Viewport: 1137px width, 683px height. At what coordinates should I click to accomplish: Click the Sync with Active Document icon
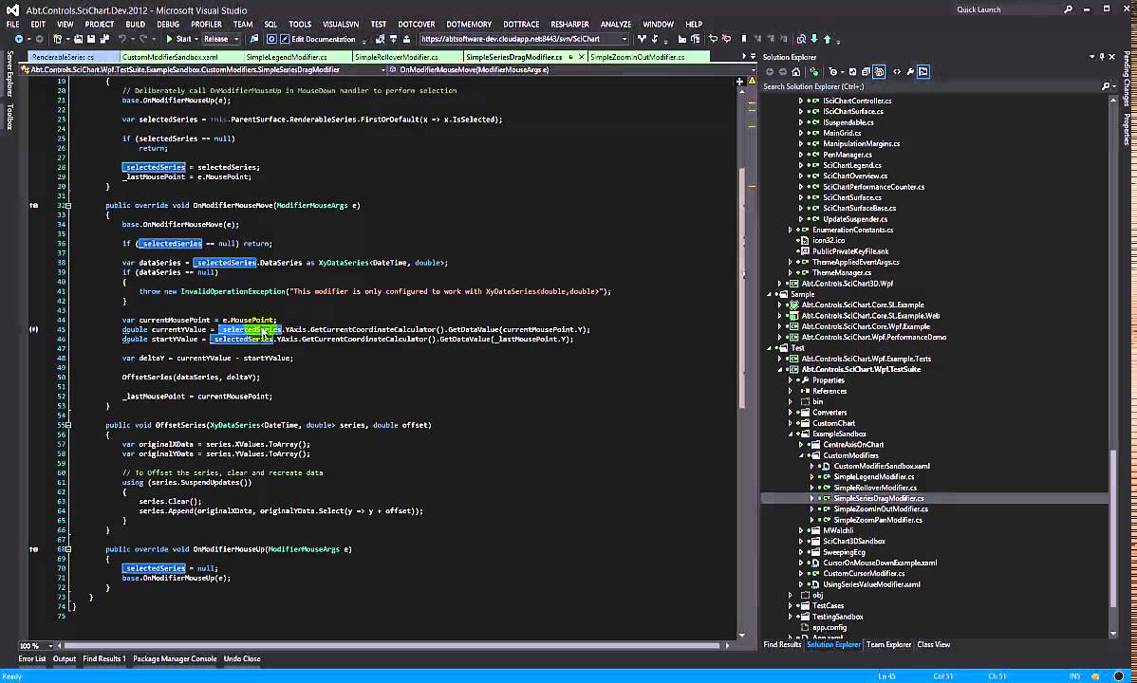813,72
